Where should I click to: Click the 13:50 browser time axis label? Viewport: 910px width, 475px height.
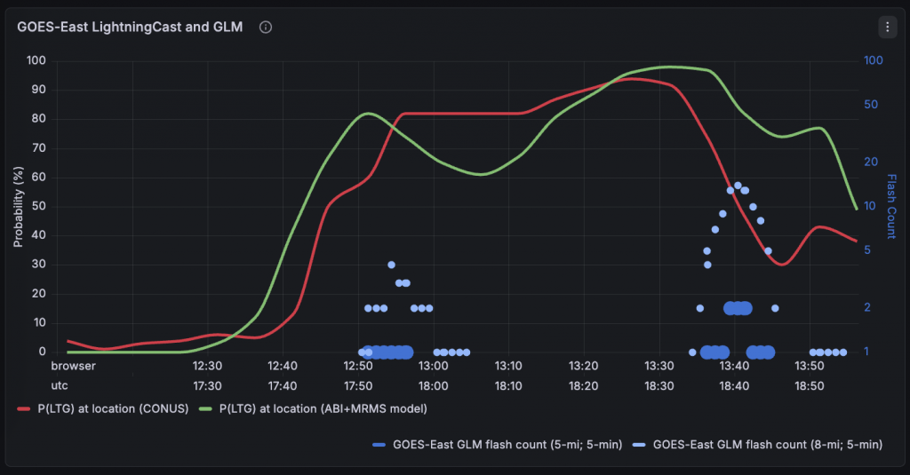[809, 366]
